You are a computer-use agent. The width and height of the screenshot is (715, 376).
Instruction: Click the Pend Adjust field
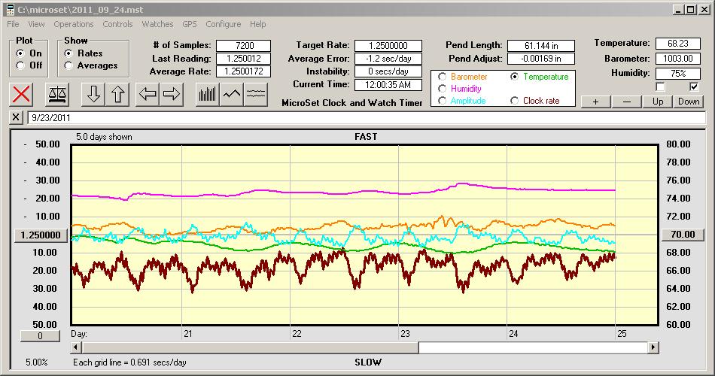click(x=541, y=59)
